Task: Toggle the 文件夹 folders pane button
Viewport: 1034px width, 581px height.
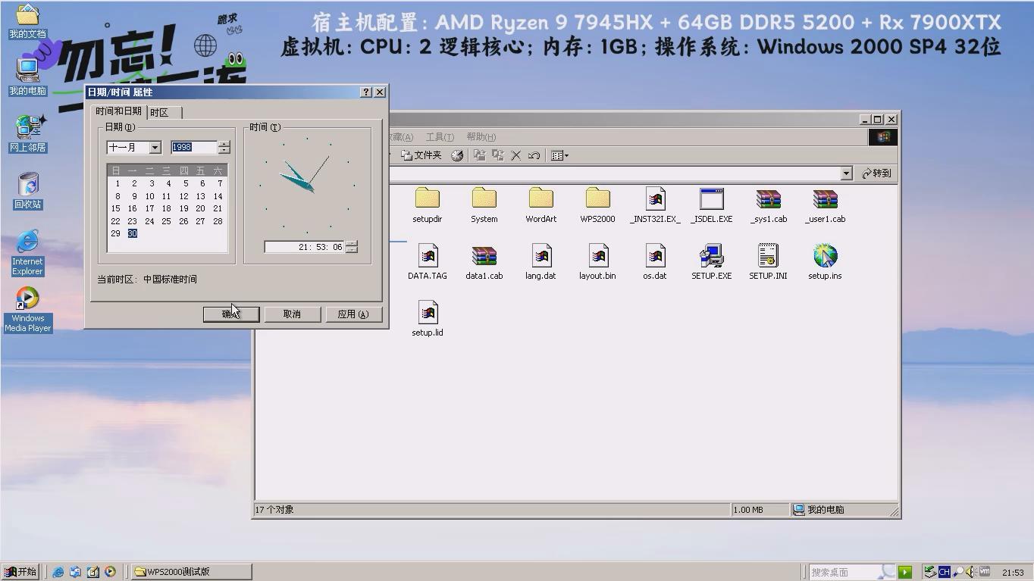Action: [x=421, y=155]
